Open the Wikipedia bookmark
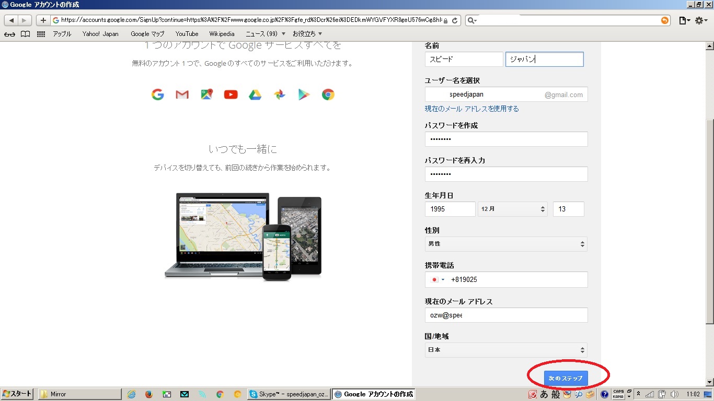Viewport: 714px width, 401px height. [x=222, y=34]
